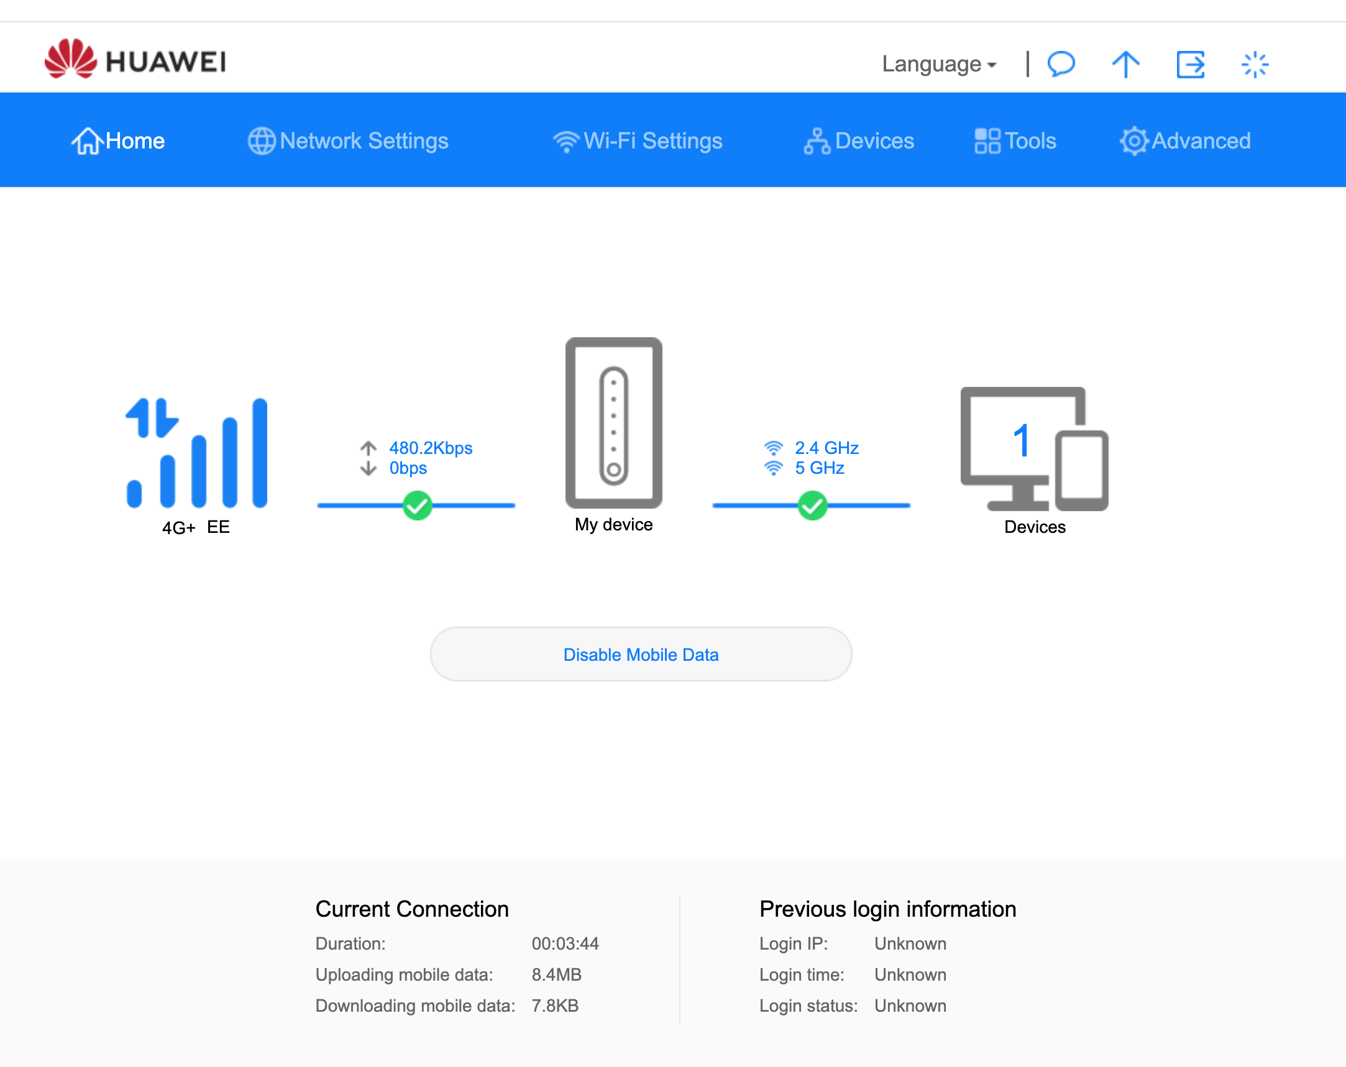Click green checkmark on mobile connection line

417,506
